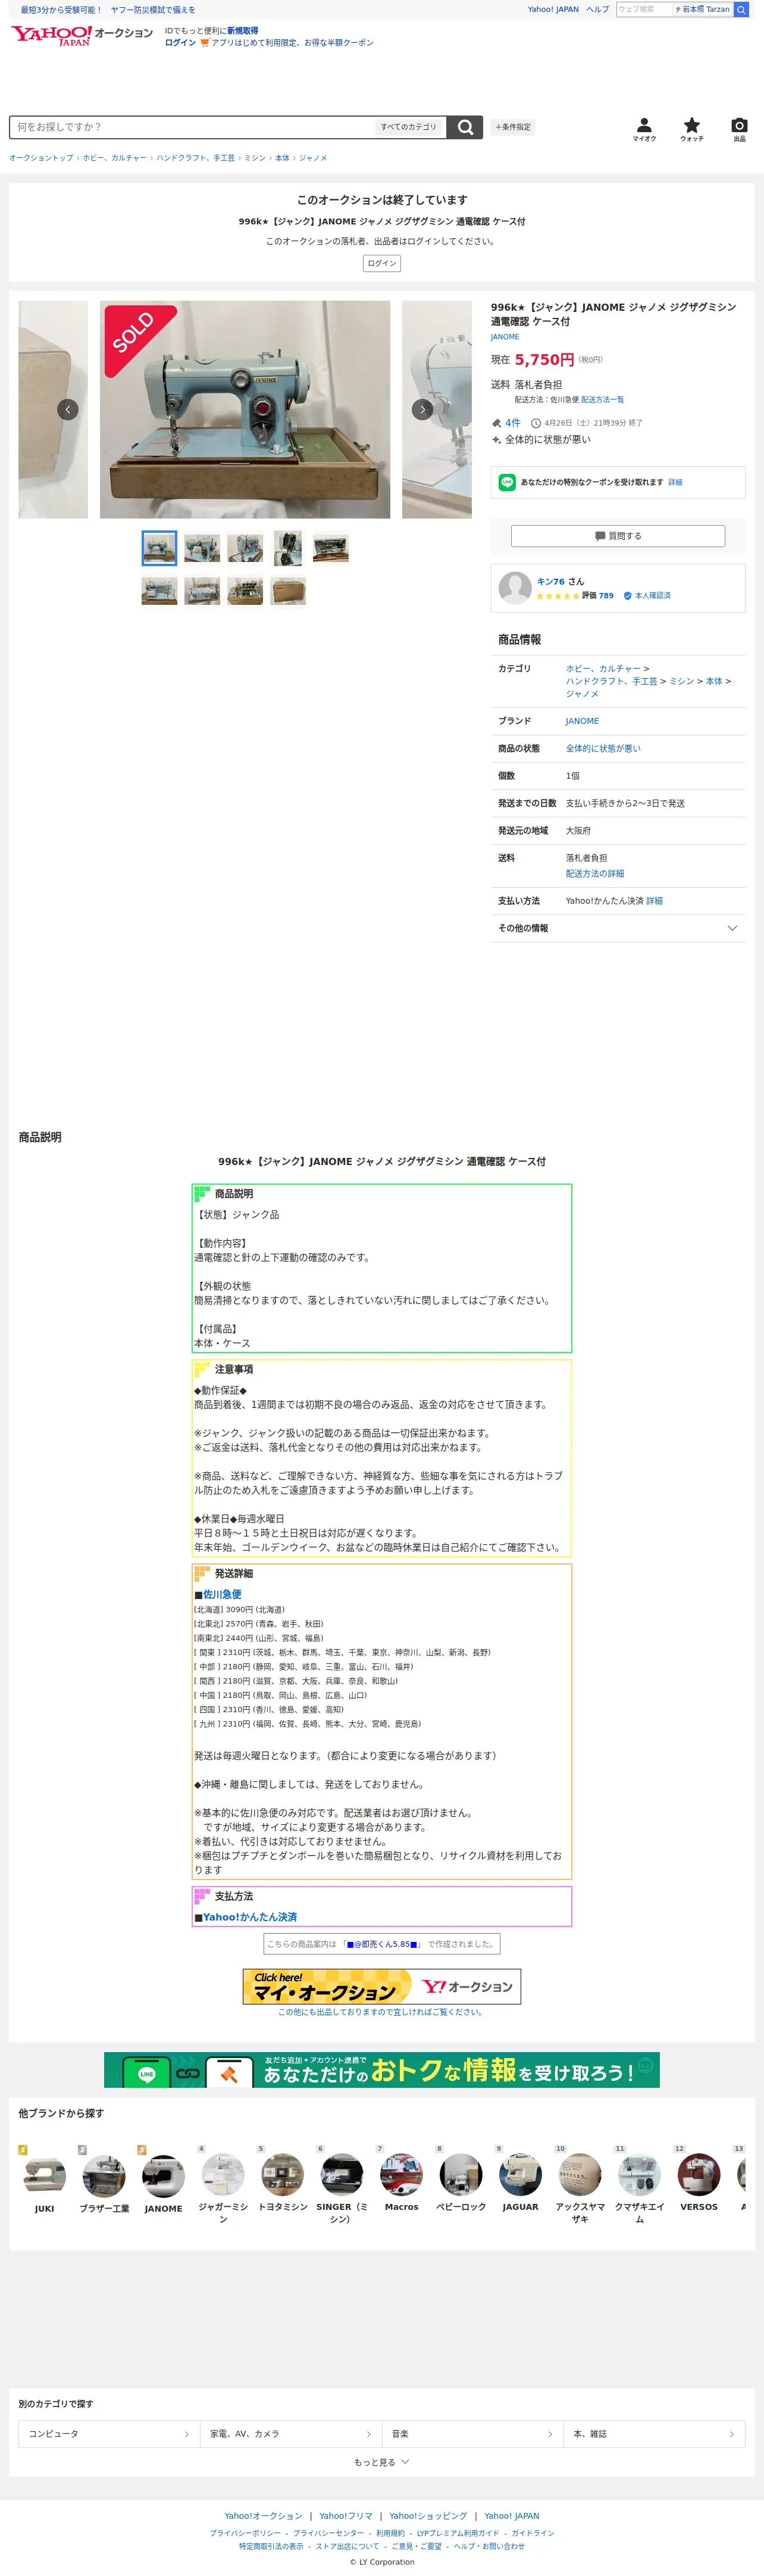Open ヘルプ link in top bar
The height and width of the screenshot is (2576, 764).
click(x=597, y=9)
